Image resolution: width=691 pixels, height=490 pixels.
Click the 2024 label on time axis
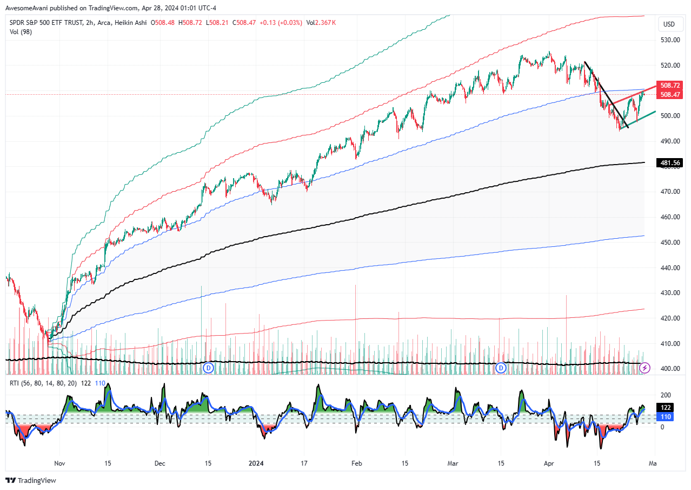click(x=256, y=464)
